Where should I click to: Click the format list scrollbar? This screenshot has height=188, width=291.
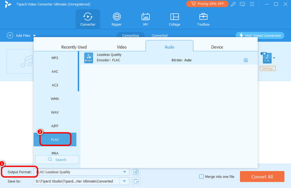(78, 71)
